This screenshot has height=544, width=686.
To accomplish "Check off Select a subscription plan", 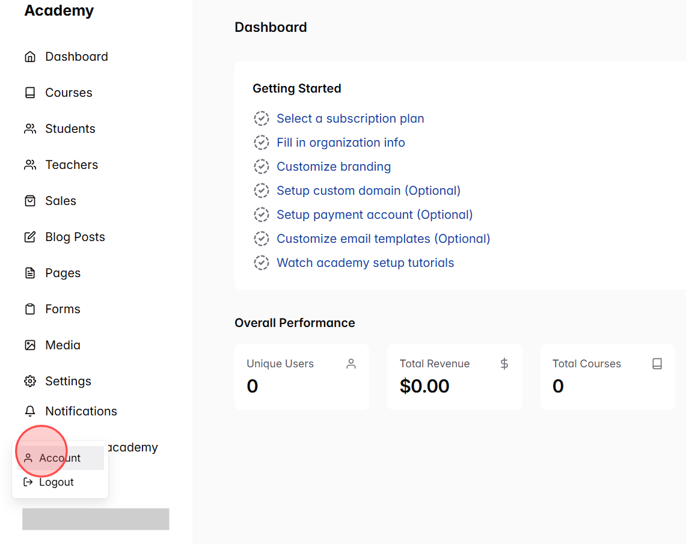I will coord(262,118).
